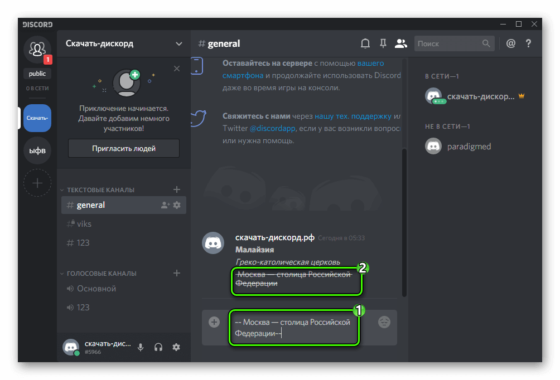Join the Основной voice channel
560x380 pixels.
(96, 289)
